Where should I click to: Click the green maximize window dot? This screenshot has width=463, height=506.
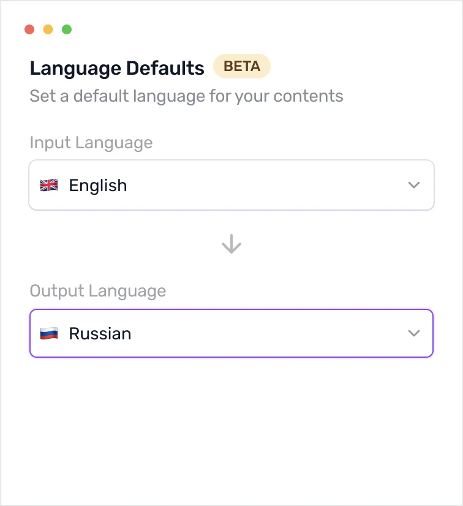[x=67, y=29]
